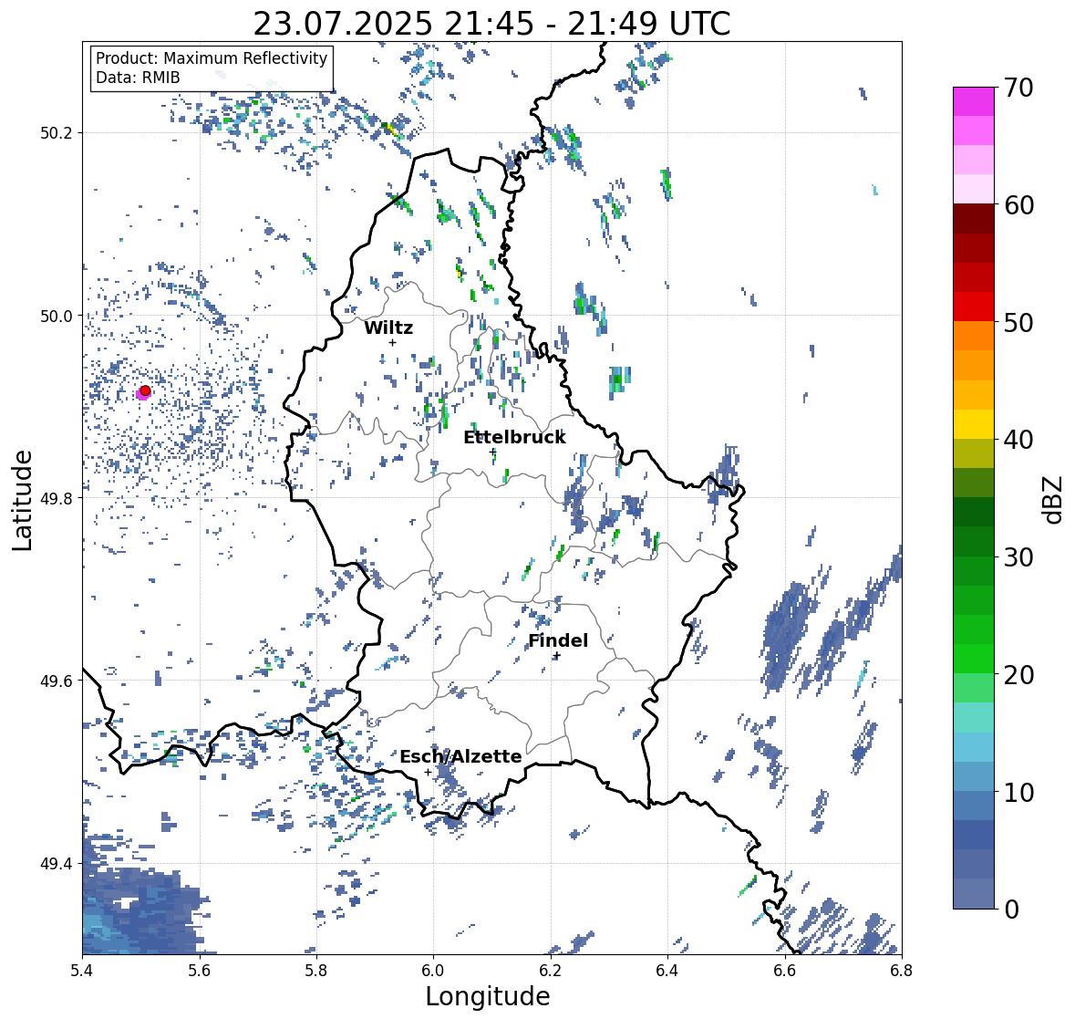The height and width of the screenshot is (1019, 1075).
Task: Click the 10 tick on the colorbar
Action: [x=1018, y=792]
